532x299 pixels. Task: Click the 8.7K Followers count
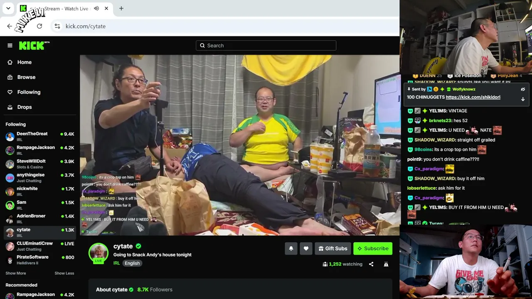[155, 289]
